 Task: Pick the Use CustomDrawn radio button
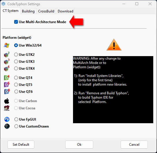point(31,126)
